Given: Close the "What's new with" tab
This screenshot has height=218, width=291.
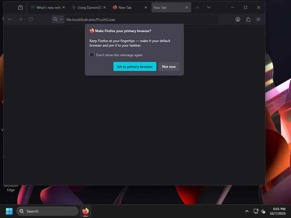Looking at the screenshot, I should (x=64, y=7).
